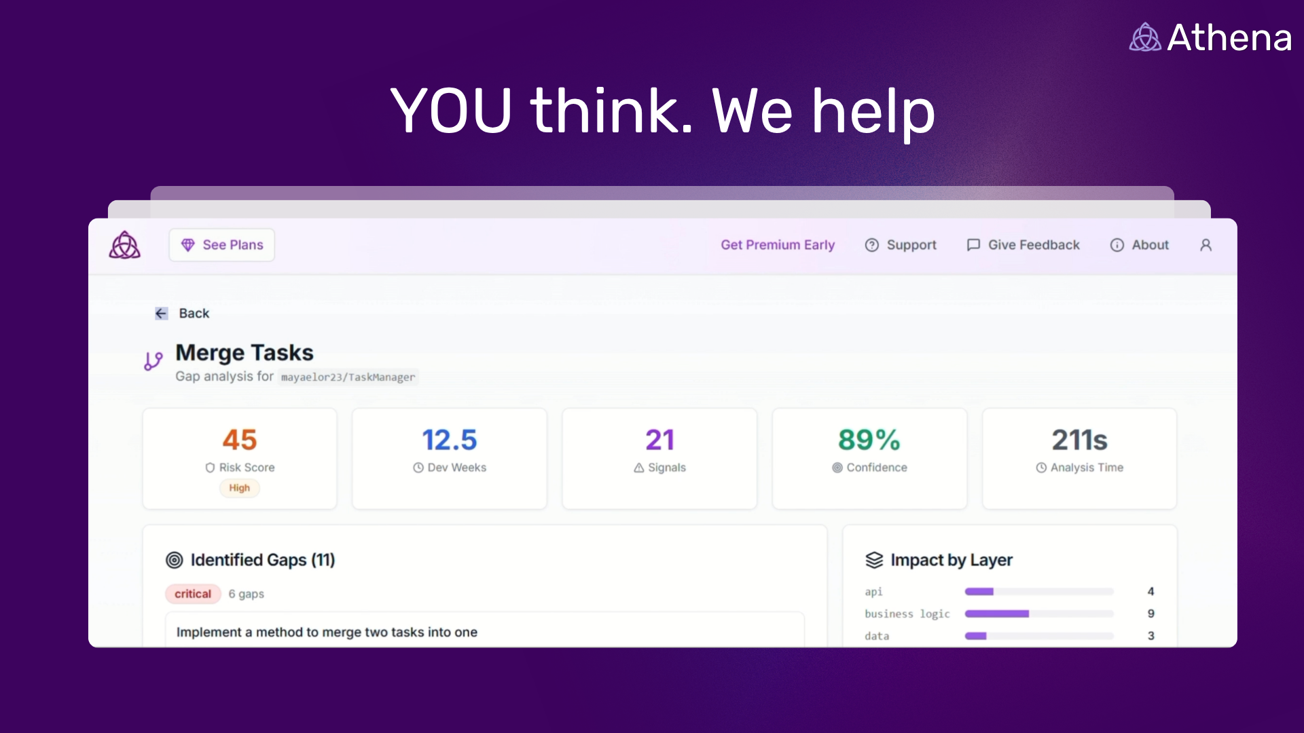Click the target icon next to Identified Gaps
The height and width of the screenshot is (733, 1304).
coord(175,560)
